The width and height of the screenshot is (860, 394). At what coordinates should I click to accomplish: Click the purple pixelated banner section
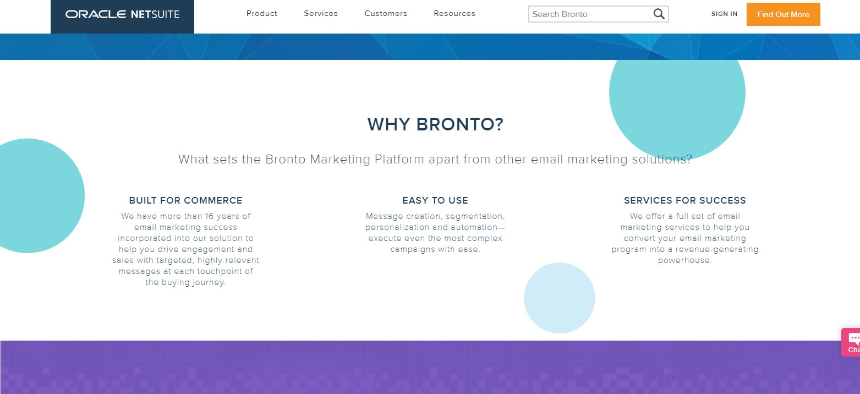click(430, 367)
